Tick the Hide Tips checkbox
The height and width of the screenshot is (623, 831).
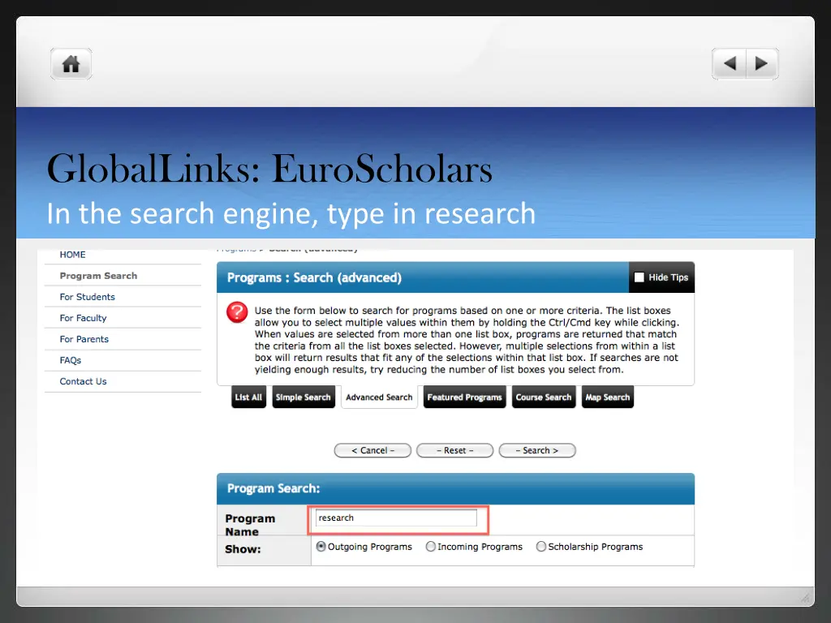(x=639, y=277)
